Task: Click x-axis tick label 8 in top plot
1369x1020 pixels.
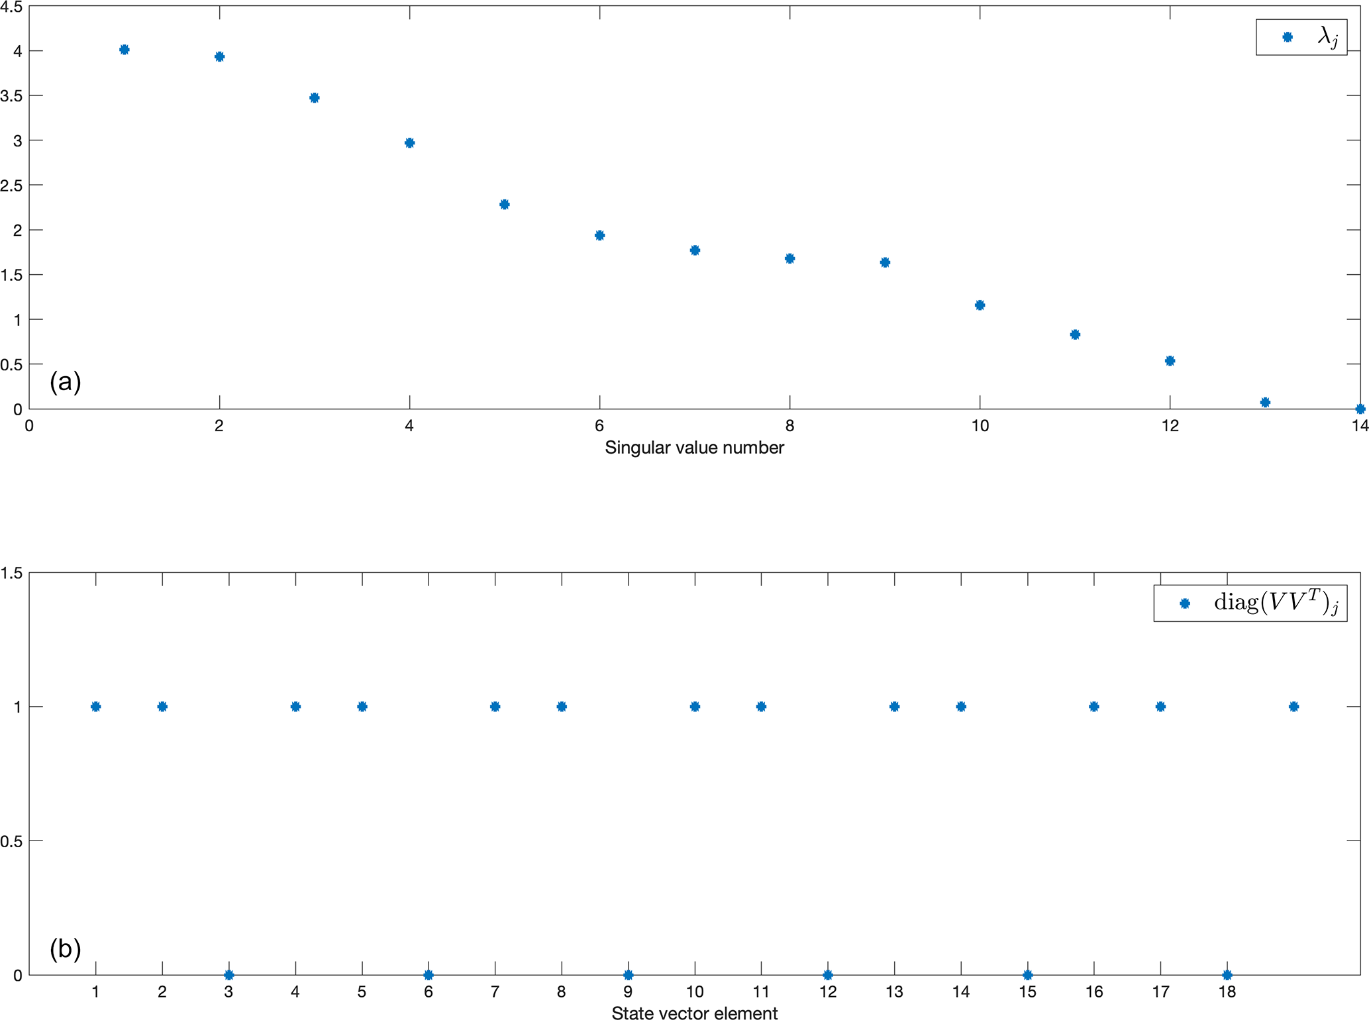Action: pos(789,426)
